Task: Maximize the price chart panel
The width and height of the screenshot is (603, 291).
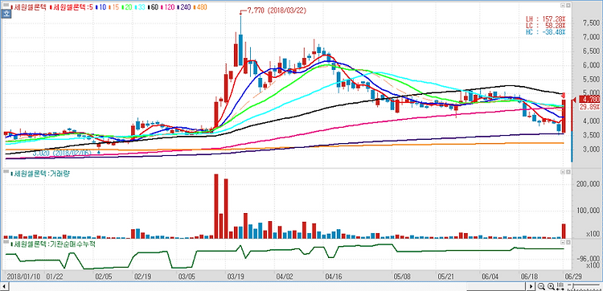Action: click(x=568, y=6)
